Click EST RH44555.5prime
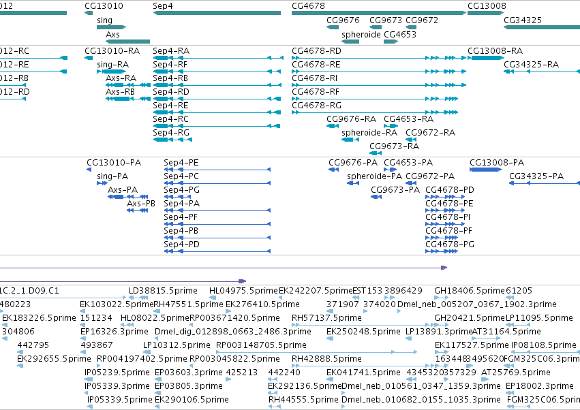 click(275, 407)
